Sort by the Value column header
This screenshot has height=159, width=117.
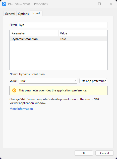(83, 33)
